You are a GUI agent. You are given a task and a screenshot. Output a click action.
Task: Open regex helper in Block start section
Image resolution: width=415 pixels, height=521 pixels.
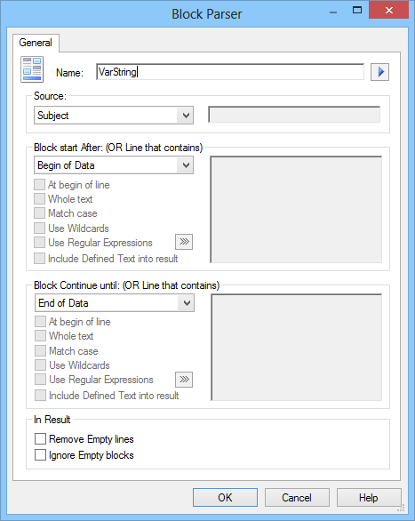[184, 242]
